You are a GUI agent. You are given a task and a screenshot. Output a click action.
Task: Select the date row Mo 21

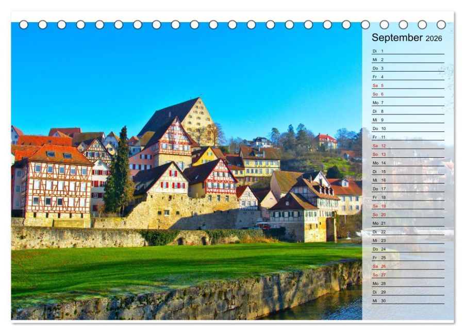pos(408,223)
